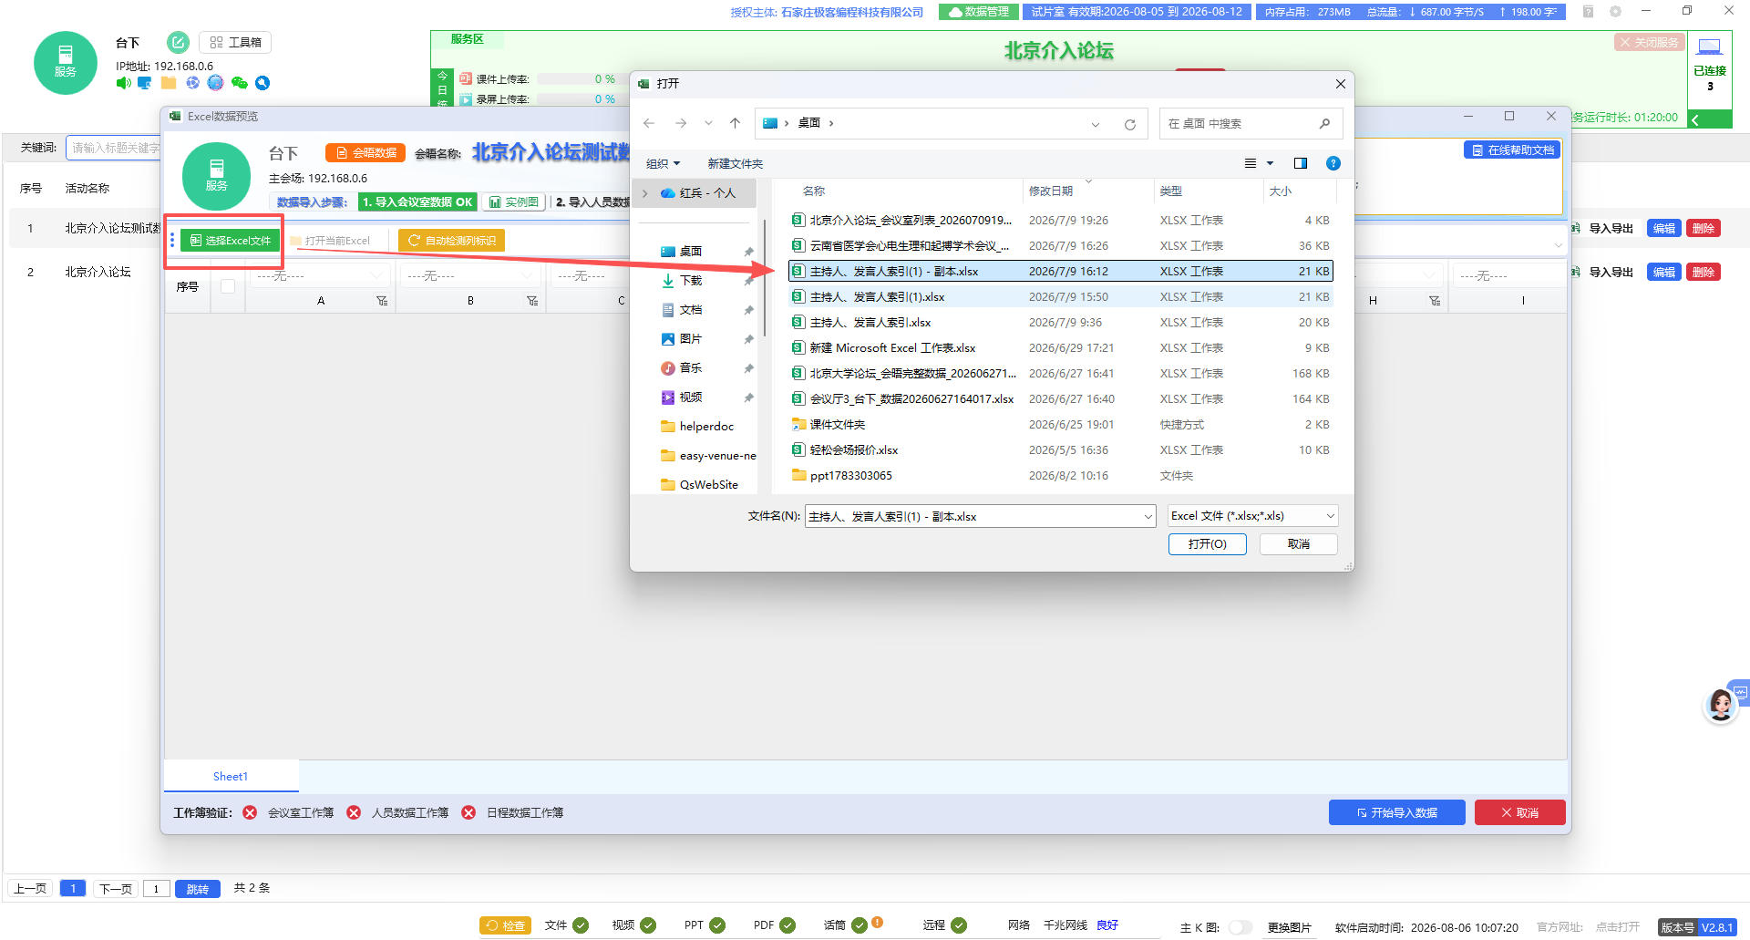Image resolution: width=1750 pixels, height=940 pixels.
Task: Click the blue search circle icon under IP address
Action: (262, 83)
